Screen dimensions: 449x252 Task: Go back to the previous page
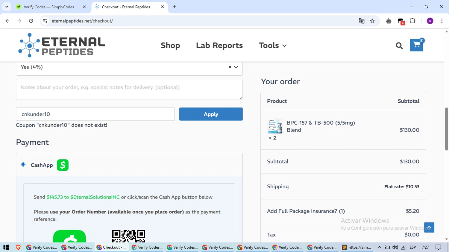[x=7, y=21]
